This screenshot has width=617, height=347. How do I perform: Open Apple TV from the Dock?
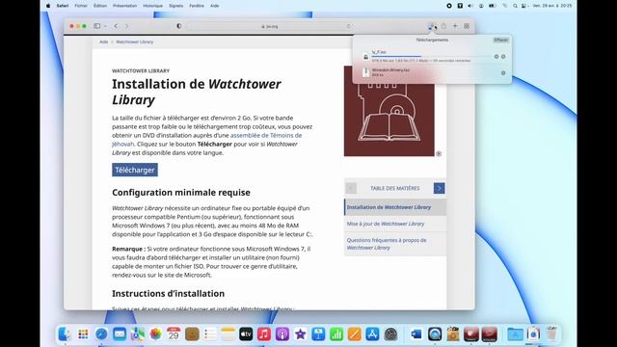tap(246, 334)
